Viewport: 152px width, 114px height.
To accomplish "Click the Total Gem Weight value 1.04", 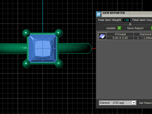I will [x=126, y=20].
